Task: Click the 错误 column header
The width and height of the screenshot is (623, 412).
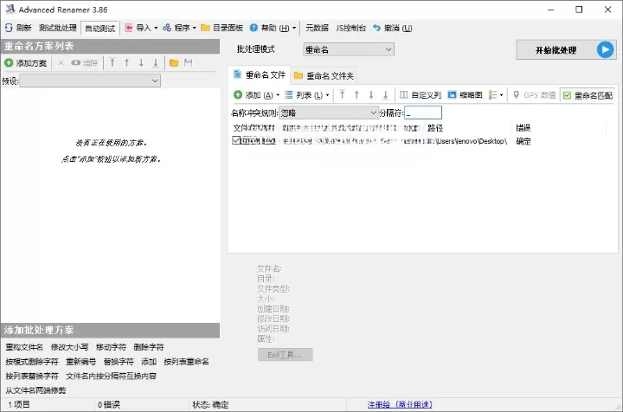Action: pos(523,128)
